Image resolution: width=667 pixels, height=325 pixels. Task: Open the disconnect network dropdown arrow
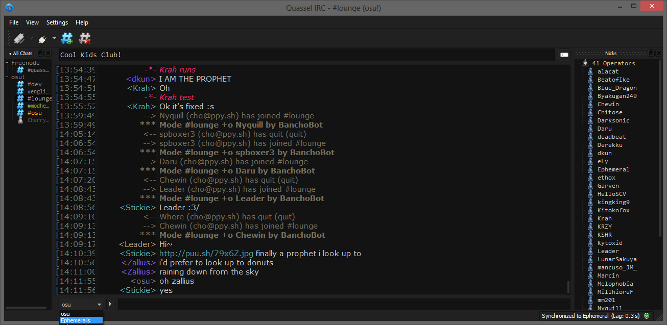(x=54, y=38)
